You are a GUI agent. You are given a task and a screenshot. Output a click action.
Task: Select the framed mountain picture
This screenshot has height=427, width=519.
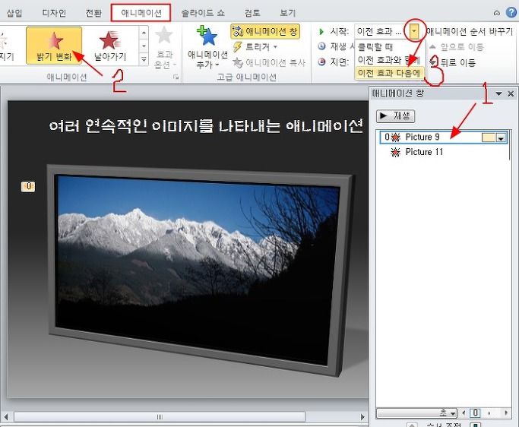201,269
